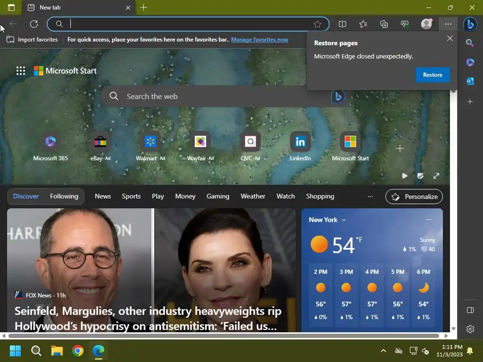The image size is (483, 362).
Task: Switch to the Discover feed
Action: click(26, 197)
